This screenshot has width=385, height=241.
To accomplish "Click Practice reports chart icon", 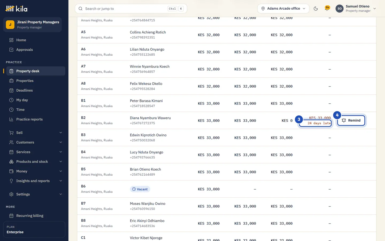I will [x=11, y=119].
